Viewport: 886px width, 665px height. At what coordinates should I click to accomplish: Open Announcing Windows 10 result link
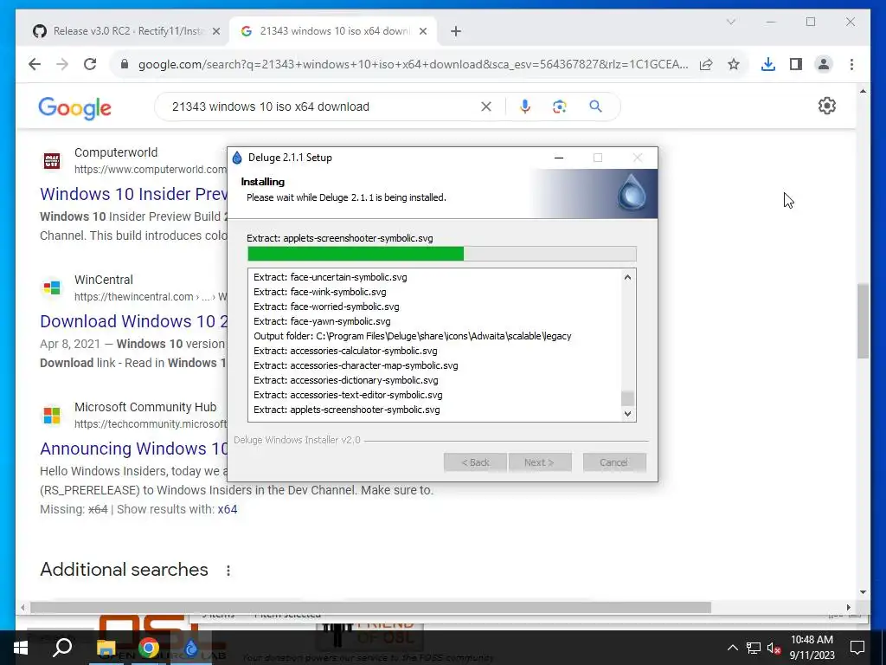click(x=133, y=449)
